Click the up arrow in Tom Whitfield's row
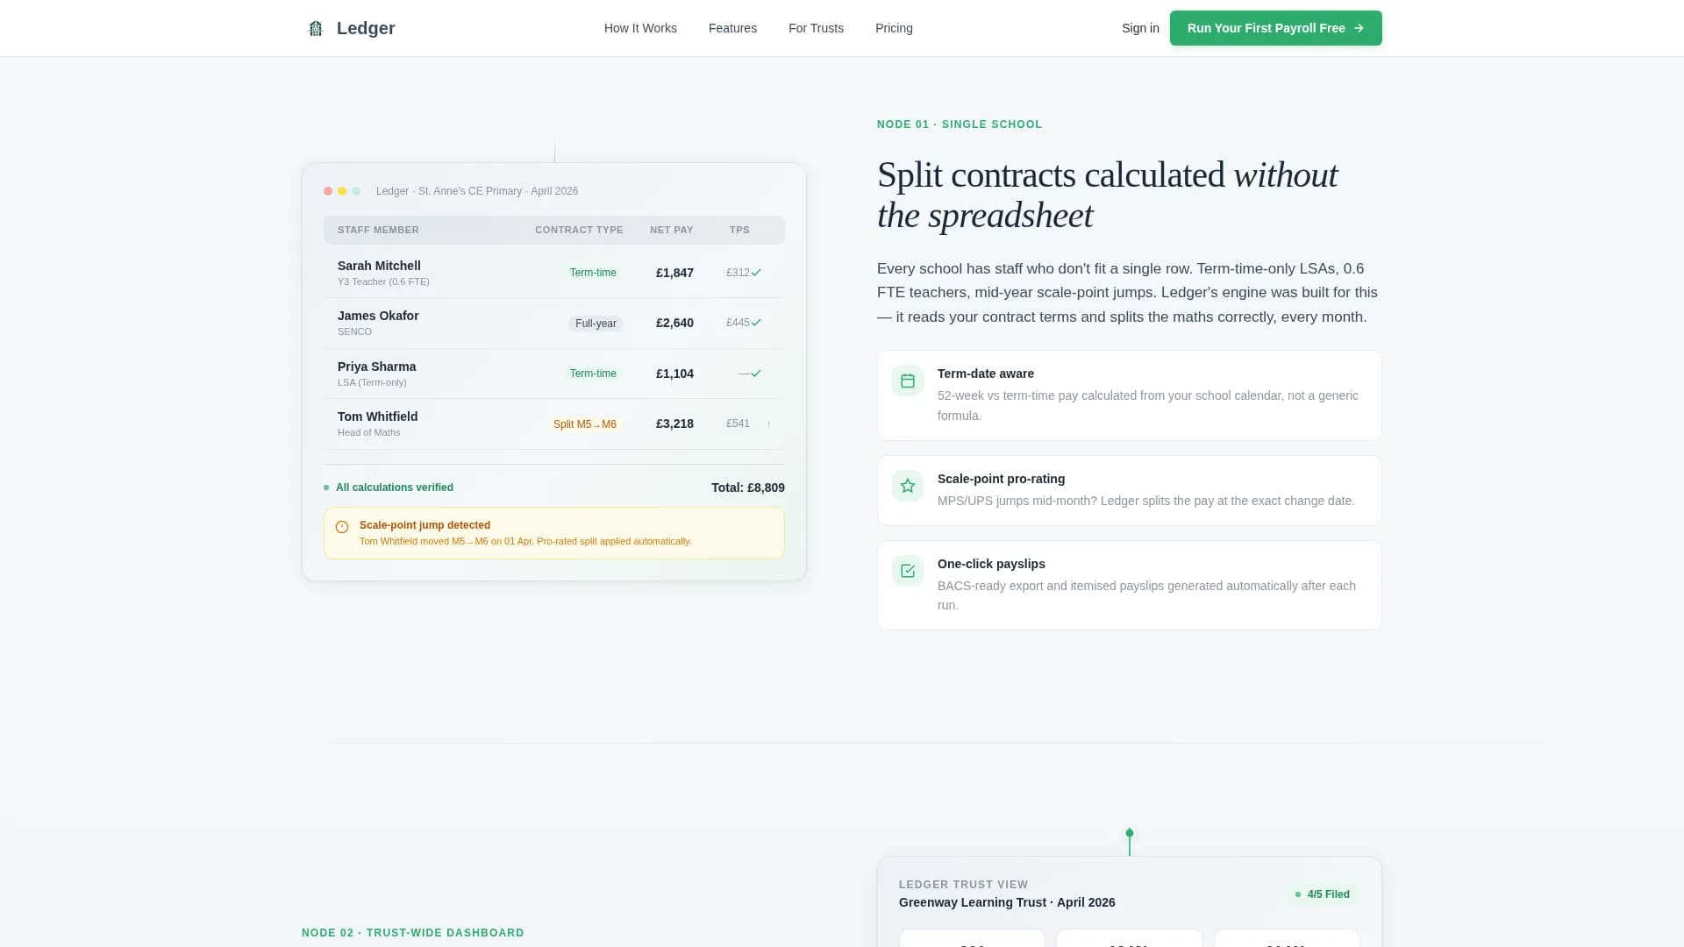 (768, 424)
